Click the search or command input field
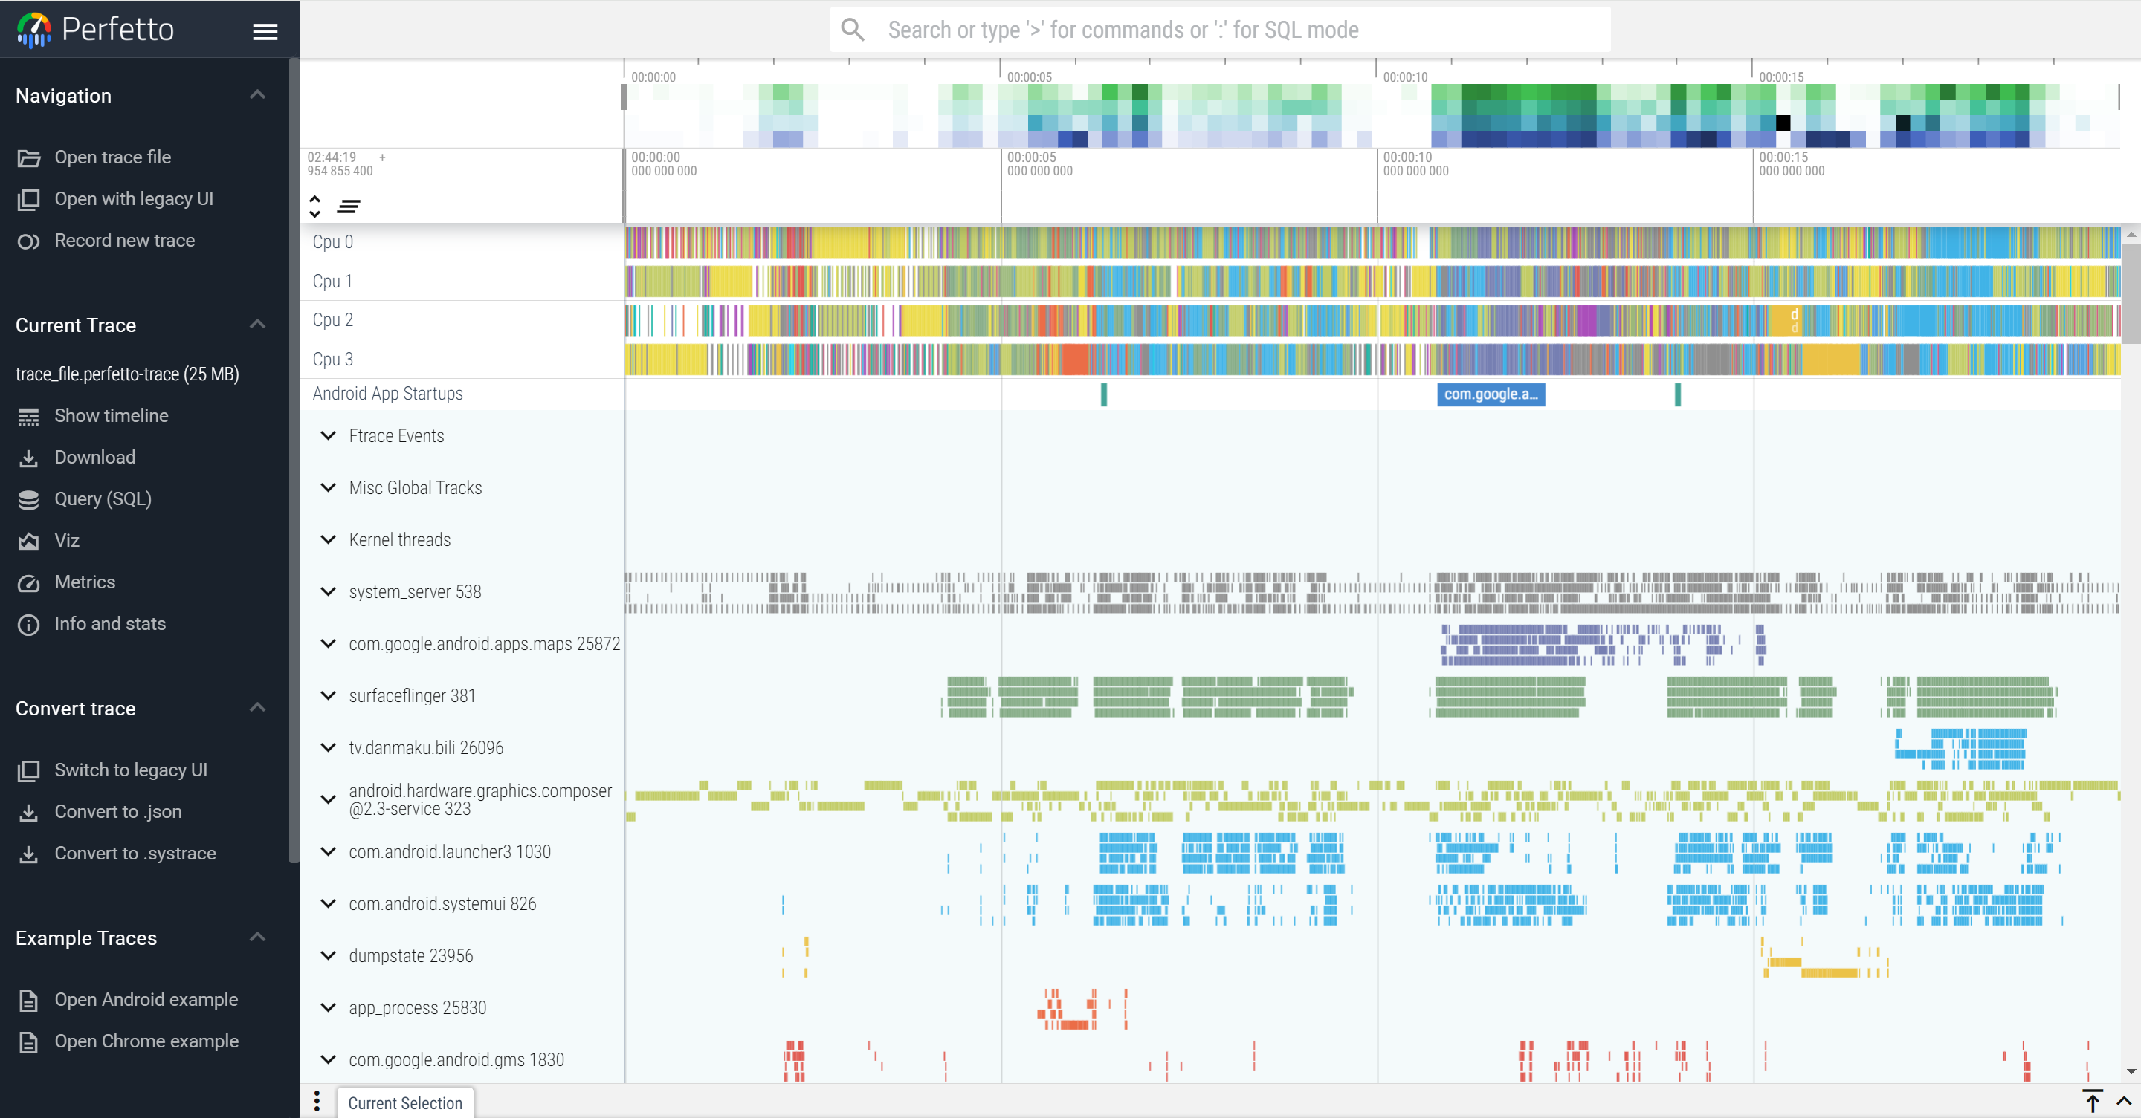2141x1118 pixels. [x=1220, y=30]
